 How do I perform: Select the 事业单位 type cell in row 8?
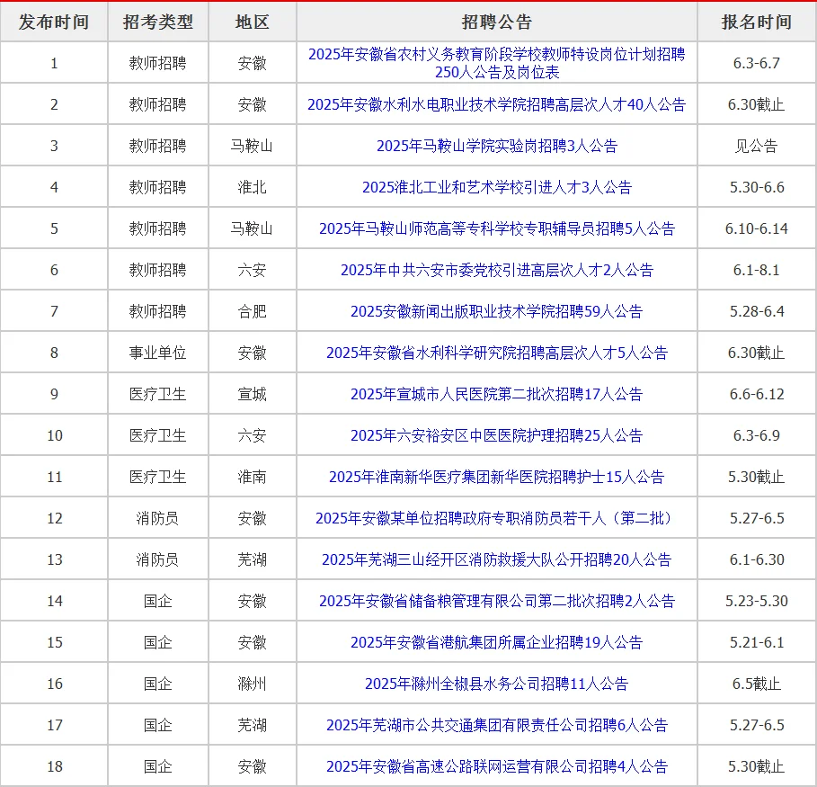point(158,353)
